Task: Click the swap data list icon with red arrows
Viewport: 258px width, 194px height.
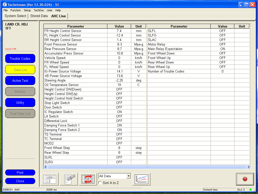Action: (88, 179)
